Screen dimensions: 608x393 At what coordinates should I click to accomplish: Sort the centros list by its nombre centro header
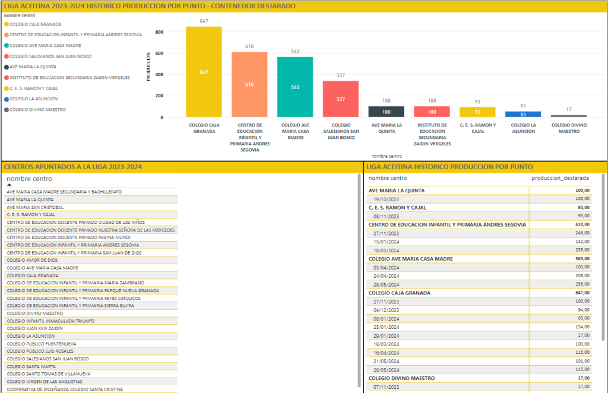(x=29, y=179)
